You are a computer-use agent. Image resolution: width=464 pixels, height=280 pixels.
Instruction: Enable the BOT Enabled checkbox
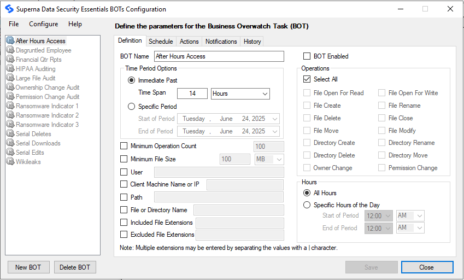[x=307, y=56]
